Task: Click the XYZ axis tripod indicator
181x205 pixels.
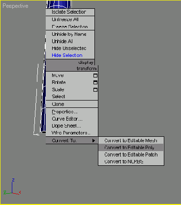Action: coord(12,187)
